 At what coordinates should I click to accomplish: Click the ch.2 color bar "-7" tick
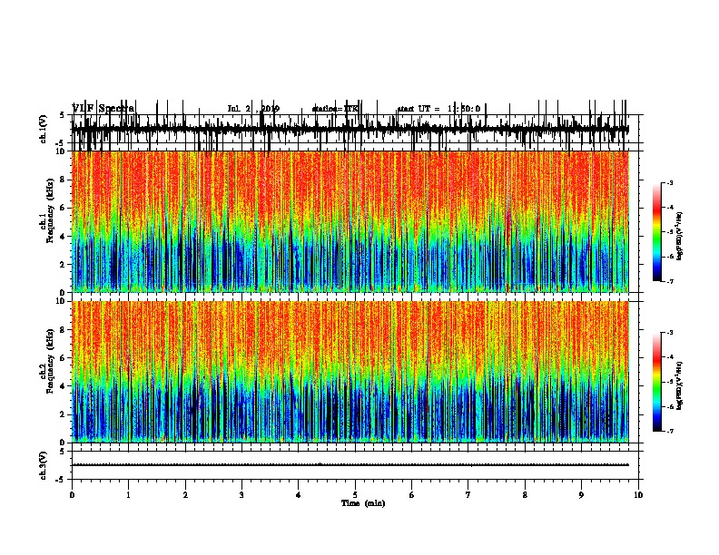coord(669,432)
